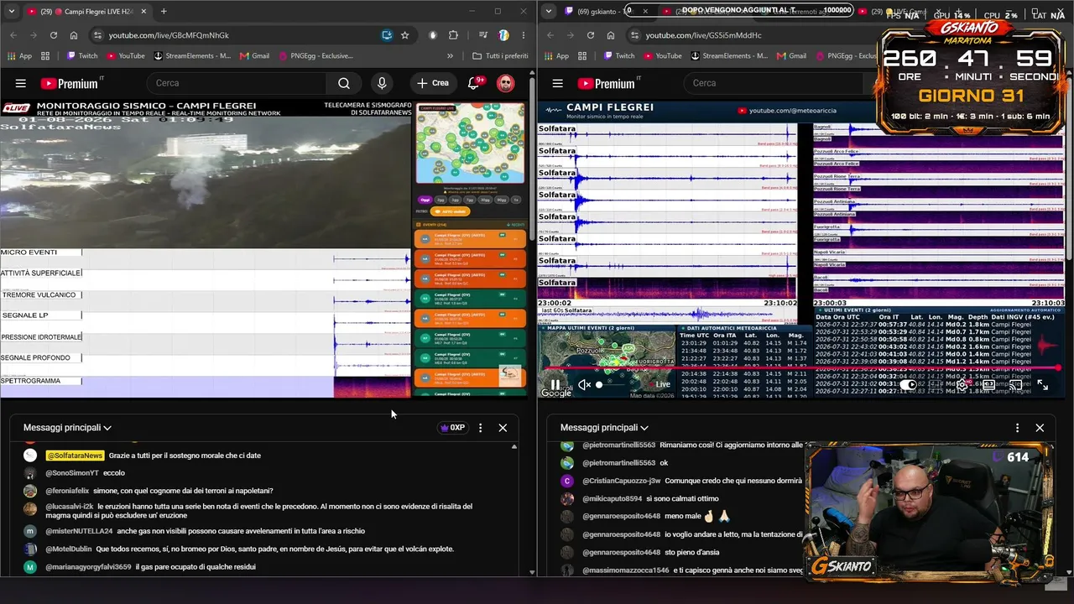Go to home page in left browser
Viewport: 1074px width, 604px height.
[74, 35]
